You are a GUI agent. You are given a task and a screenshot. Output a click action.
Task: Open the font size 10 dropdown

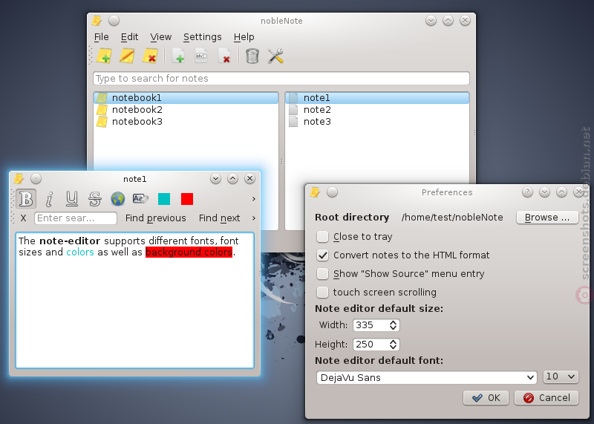click(561, 376)
